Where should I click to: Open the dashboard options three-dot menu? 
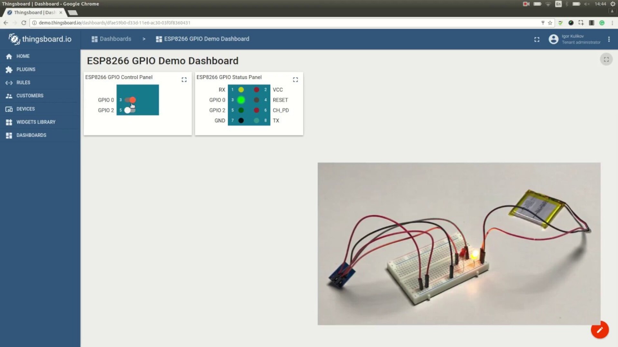609,39
